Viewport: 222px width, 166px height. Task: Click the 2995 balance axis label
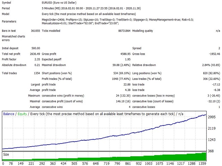click(x=212, y=117)
